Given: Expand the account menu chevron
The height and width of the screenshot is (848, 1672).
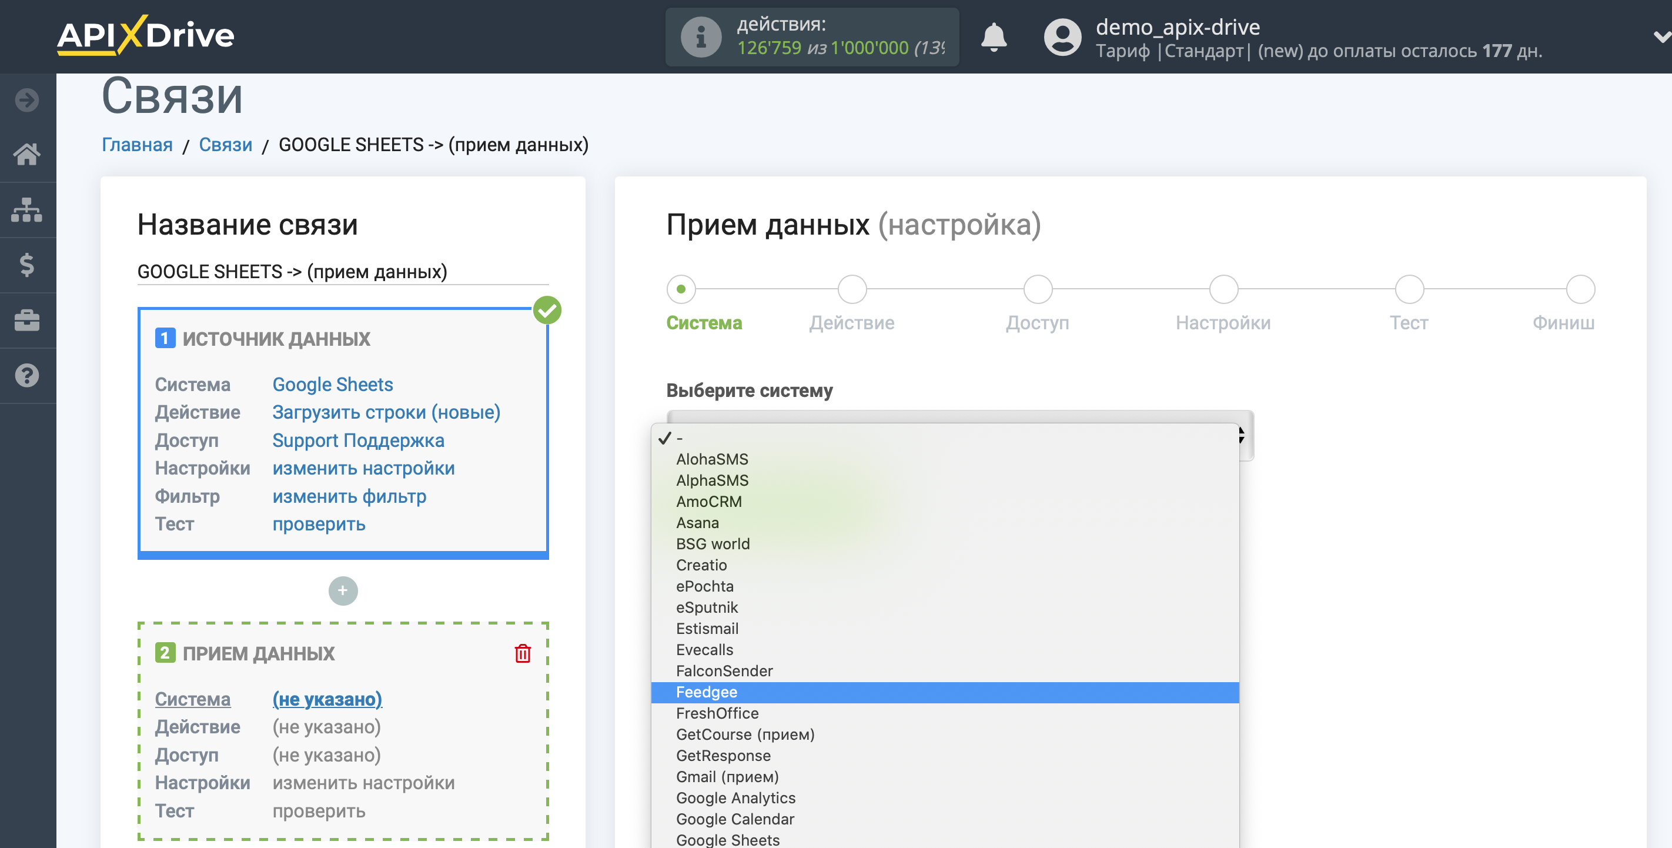Looking at the screenshot, I should [x=1661, y=37].
